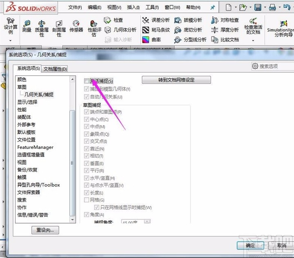
Task: Click 检查激活的文档 check active document
Action: [x=253, y=26]
